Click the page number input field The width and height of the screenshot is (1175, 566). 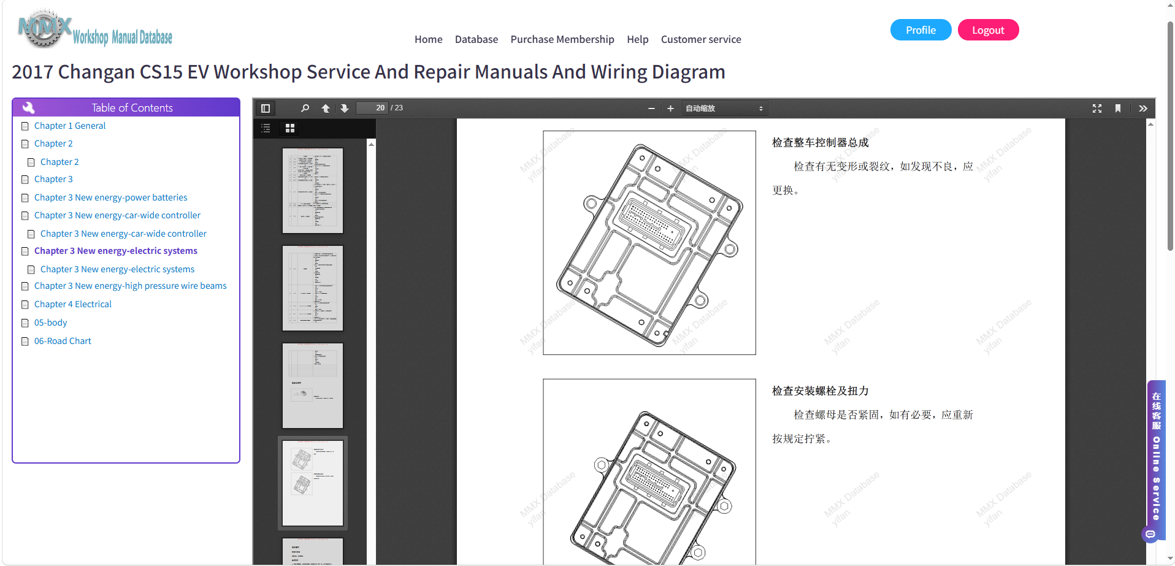(372, 108)
